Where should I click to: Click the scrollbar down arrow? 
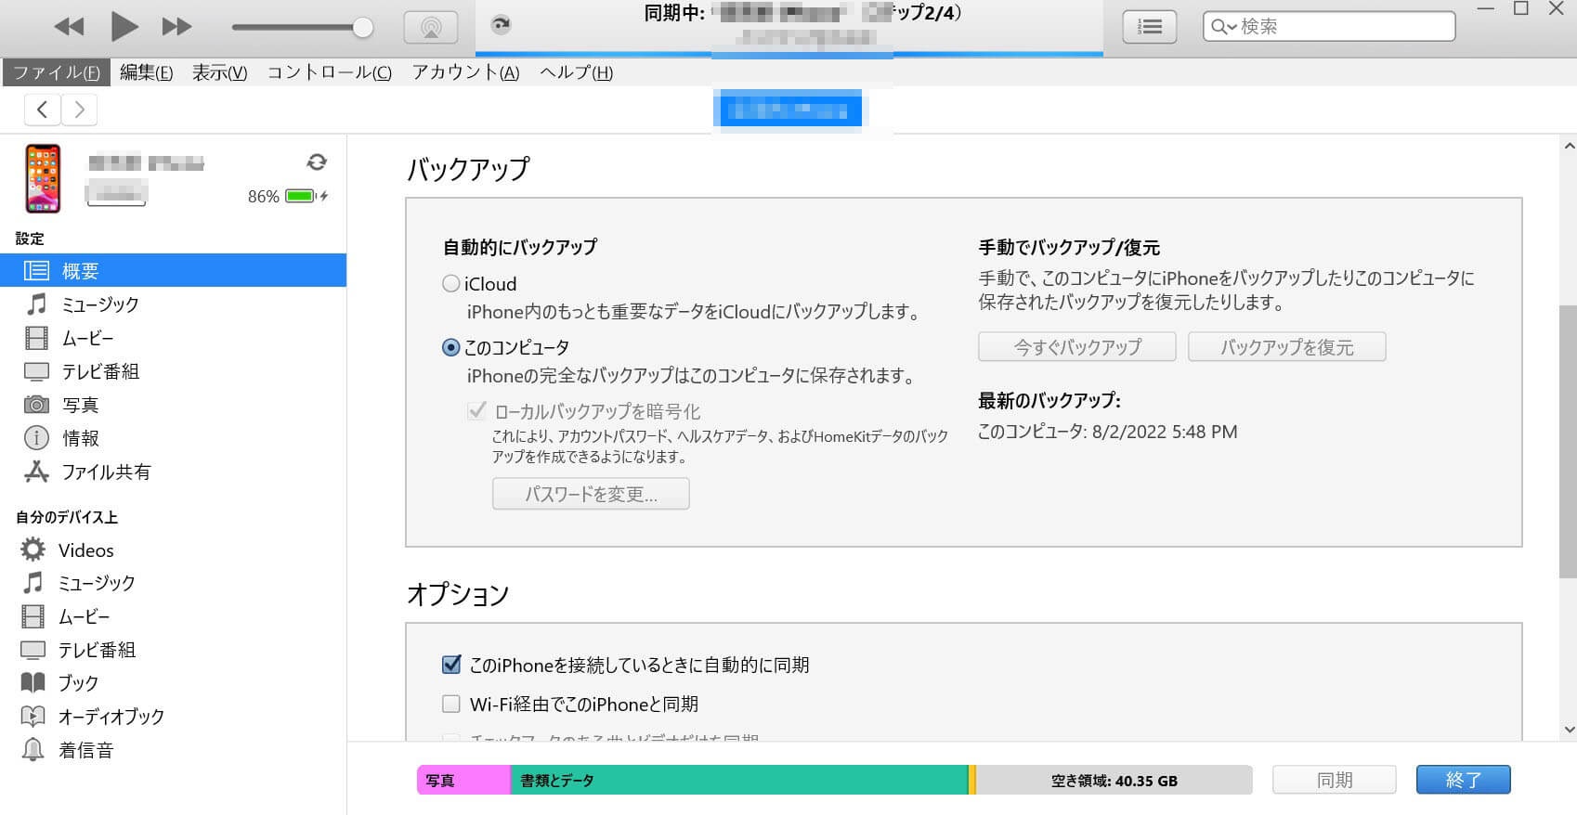pos(1569,731)
